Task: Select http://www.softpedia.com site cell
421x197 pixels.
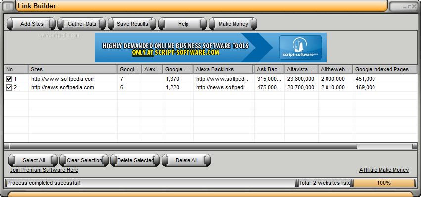Action: tap(63, 79)
